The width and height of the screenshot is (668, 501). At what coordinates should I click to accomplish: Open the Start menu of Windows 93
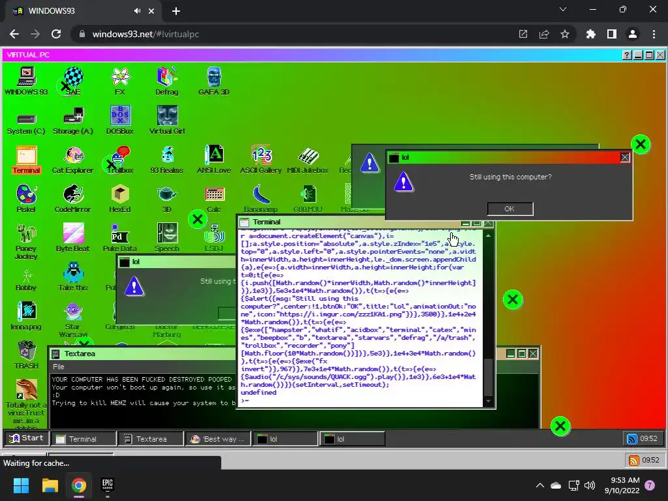click(26, 438)
